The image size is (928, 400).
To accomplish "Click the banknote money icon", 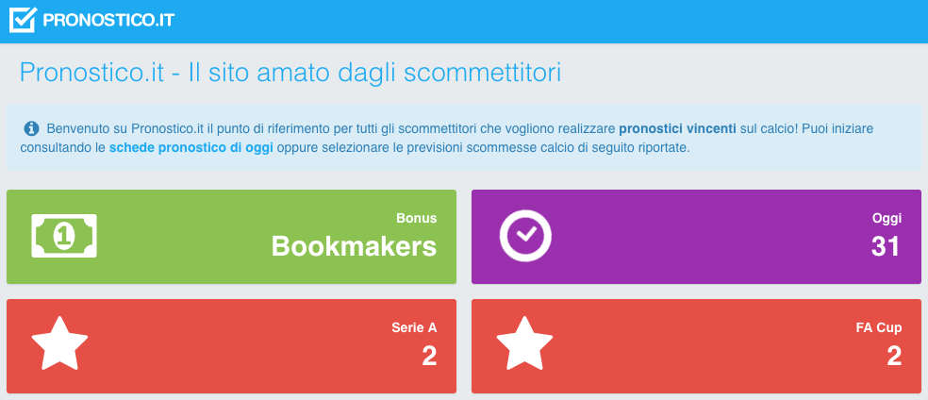I will coord(64,236).
